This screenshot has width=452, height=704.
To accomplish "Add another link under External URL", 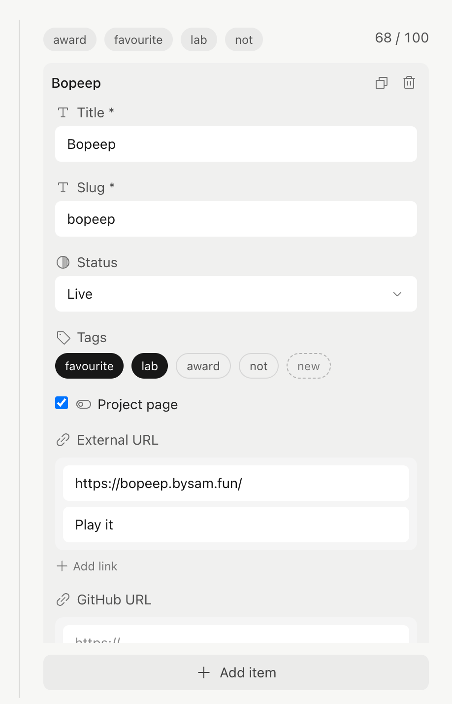I will point(87,566).
